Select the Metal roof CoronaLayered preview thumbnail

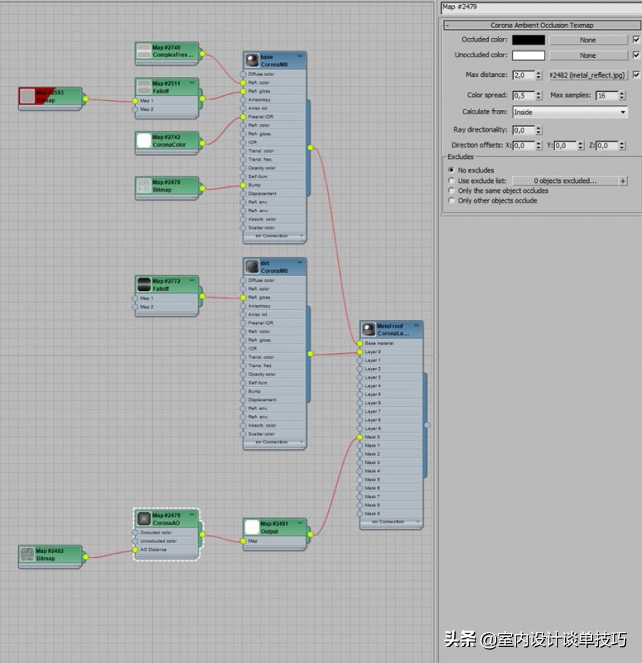pos(369,330)
